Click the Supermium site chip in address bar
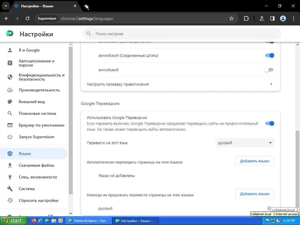The height and width of the screenshot is (225, 300). (47, 18)
